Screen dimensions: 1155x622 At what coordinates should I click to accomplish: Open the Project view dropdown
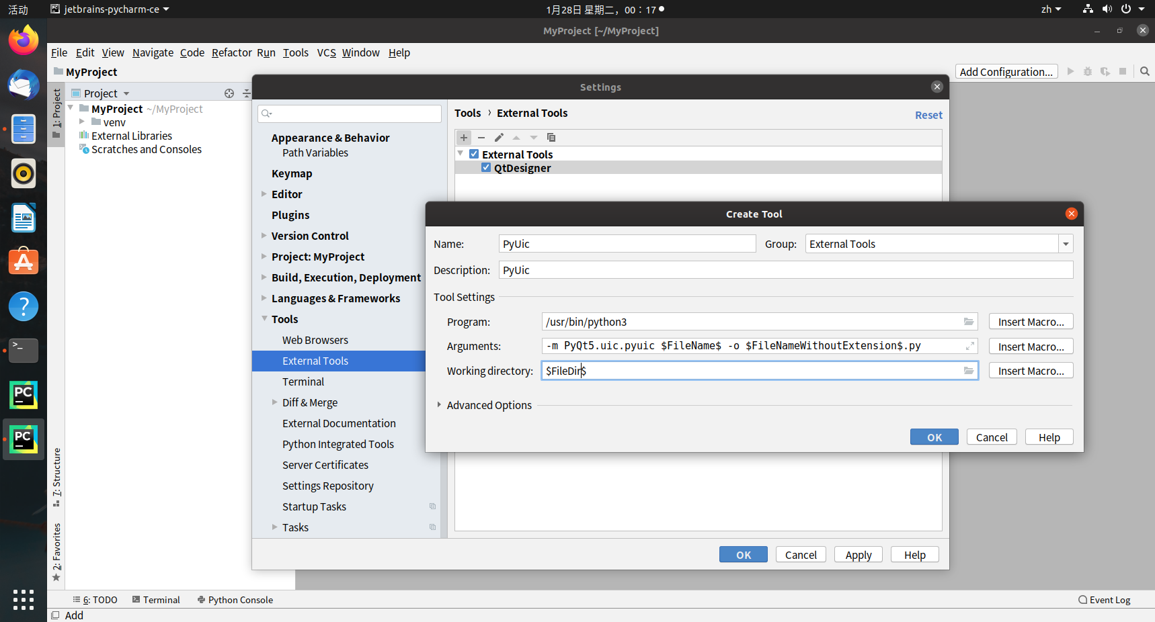(126, 93)
